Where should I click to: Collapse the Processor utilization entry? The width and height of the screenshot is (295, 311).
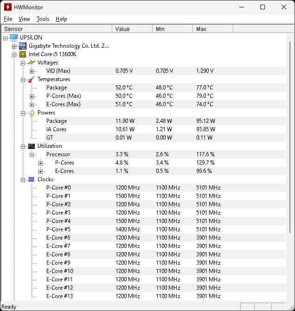(x=32, y=155)
